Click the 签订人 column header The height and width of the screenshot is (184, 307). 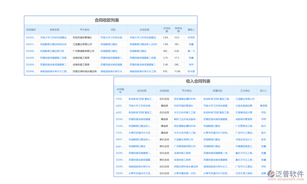click(x=263, y=91)
